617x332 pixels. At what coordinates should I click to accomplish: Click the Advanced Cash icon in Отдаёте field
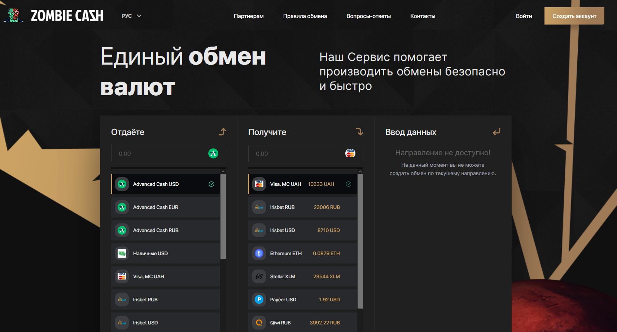213,153
